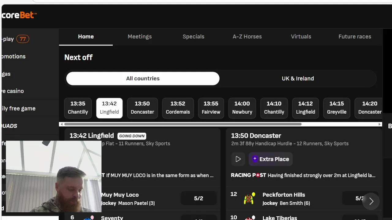The image size is (392, 220).
Task: Open Live casino in the sidebar
Action: (13, 91)
